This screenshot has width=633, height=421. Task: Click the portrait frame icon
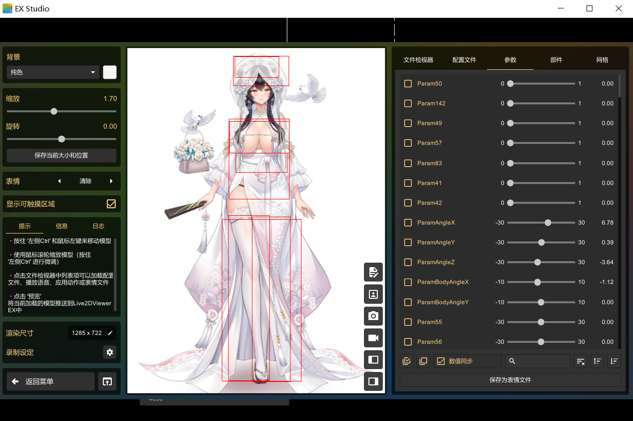[x=373, y=294]
